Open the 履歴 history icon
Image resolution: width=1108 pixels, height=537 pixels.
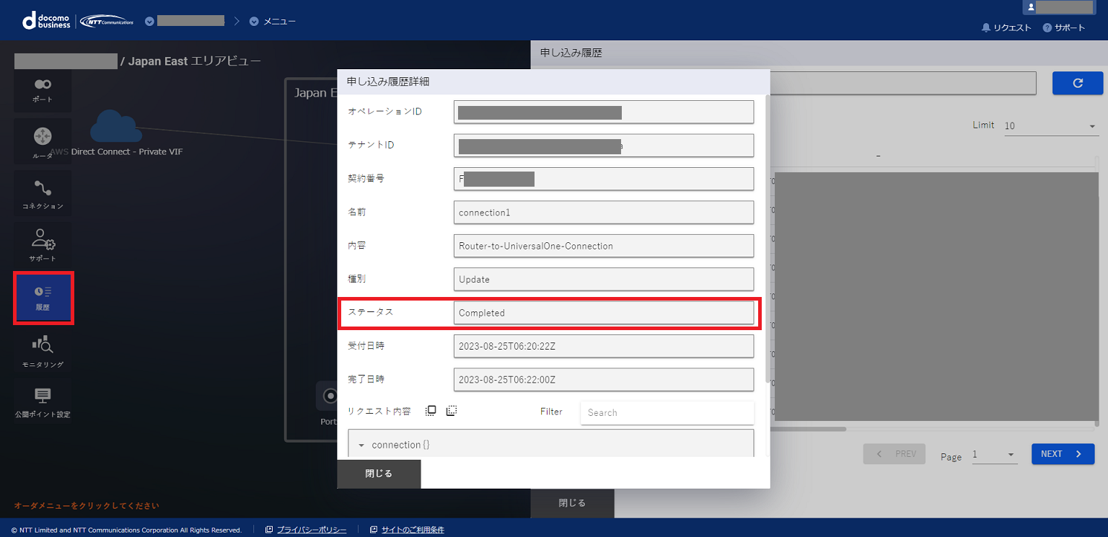coord(43,298)
